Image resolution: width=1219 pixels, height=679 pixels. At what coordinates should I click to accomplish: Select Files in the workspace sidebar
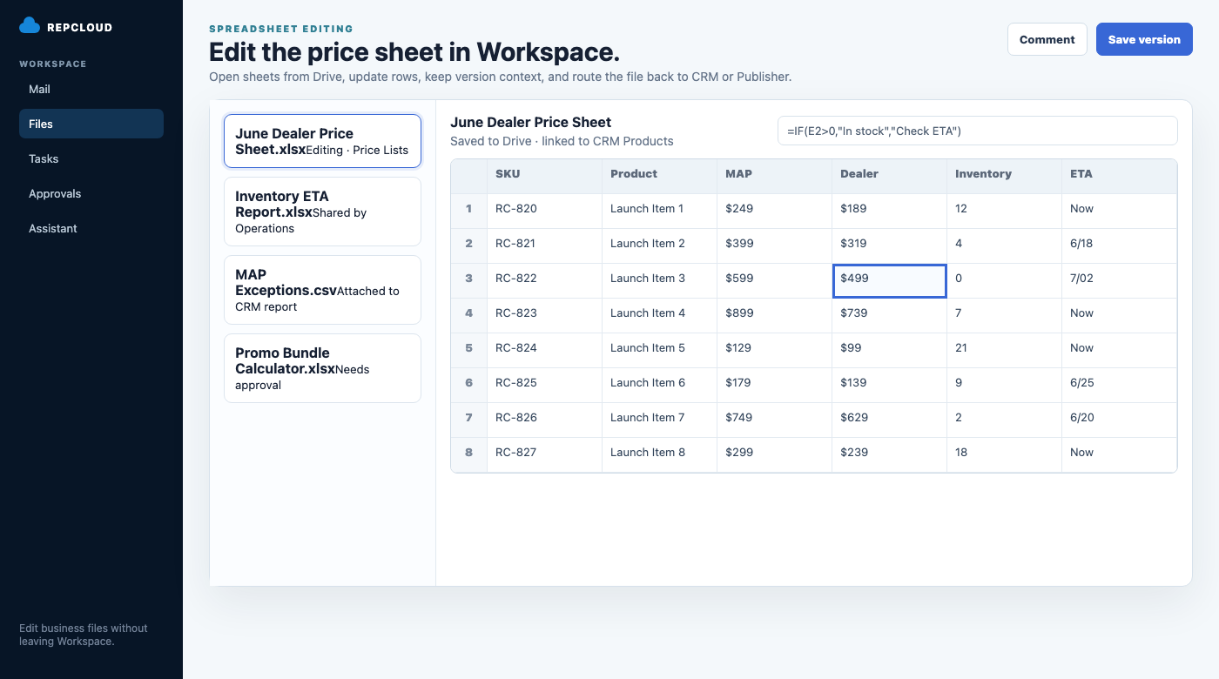(x=91, y=124)
